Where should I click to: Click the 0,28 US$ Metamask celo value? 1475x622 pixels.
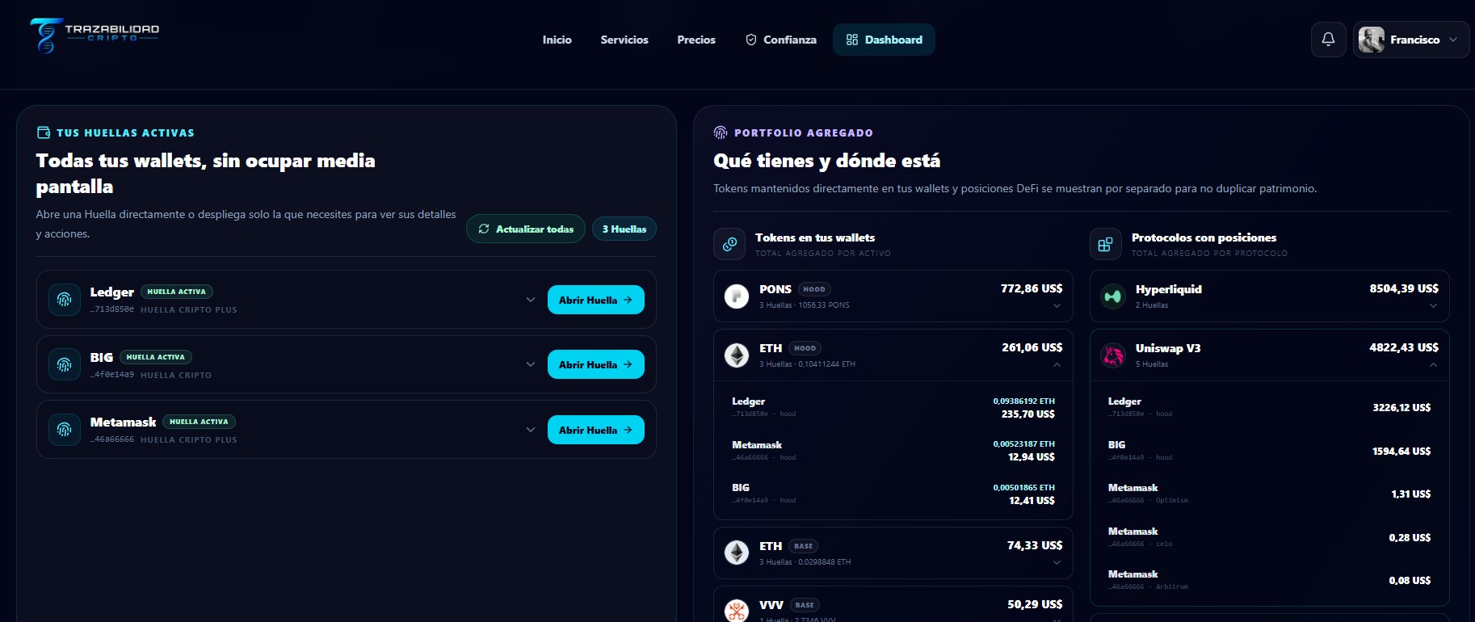click(x=1410, y=538)
